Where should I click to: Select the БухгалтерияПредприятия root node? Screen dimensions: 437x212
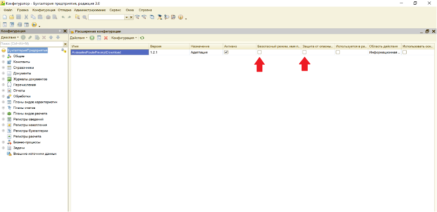28,51
